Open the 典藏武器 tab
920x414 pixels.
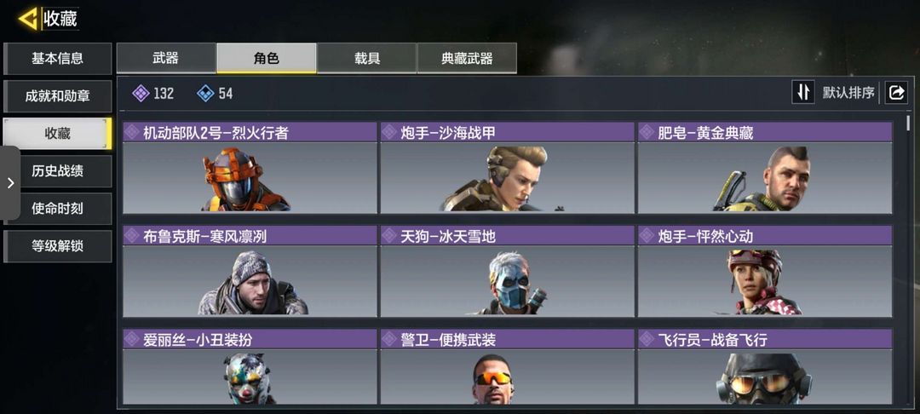point(467,58)
